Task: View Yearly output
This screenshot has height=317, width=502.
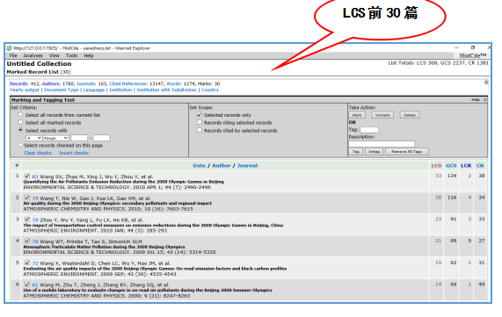Action: pyautogui.click(x=25, y=90)
